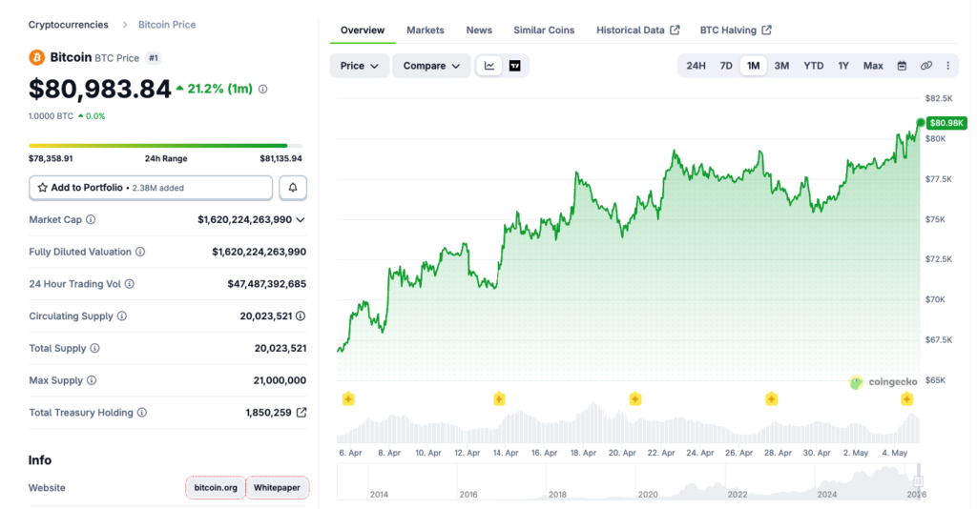The width and height of the screenshot is (977, 509).
Task: Click the $80.98K current price label
Action: (946, 123)
